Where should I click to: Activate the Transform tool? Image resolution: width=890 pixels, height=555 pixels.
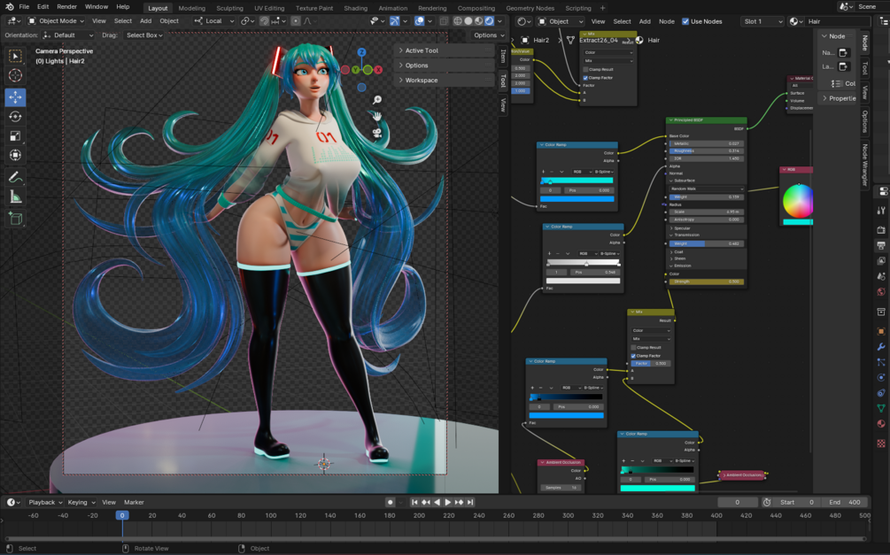pos(15,155)
